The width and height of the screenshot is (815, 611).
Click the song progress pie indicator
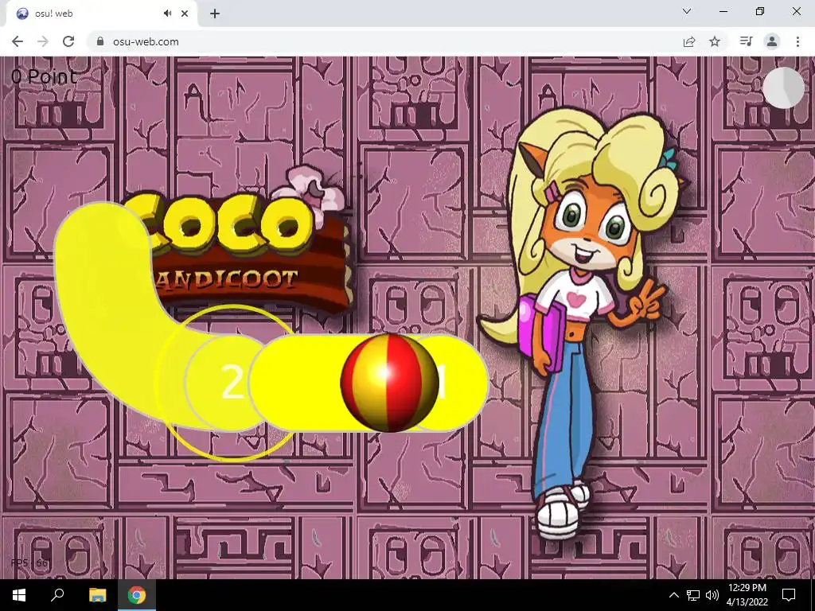point(783,88)
